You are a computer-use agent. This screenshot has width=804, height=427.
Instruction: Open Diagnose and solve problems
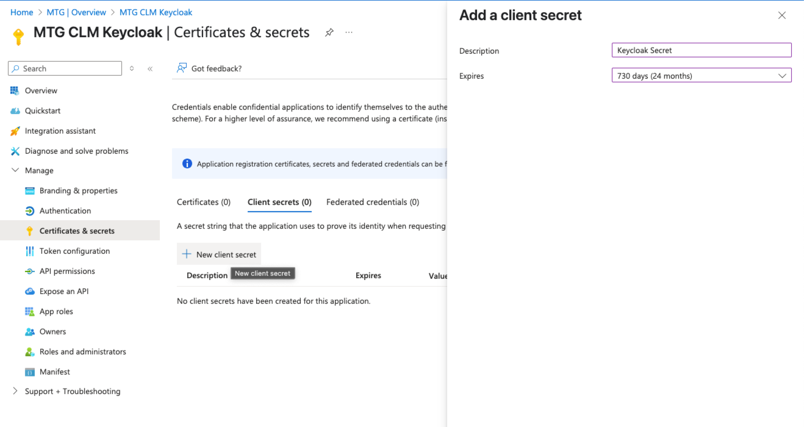77,151
